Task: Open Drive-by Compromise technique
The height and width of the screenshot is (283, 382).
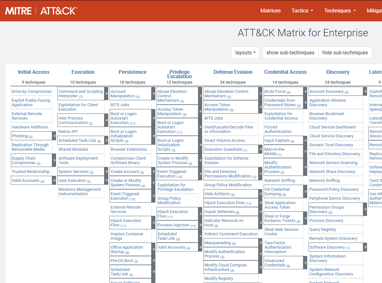Action: 32,91
